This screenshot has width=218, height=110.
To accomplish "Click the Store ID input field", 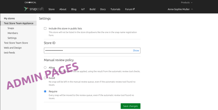I will coord(92,50).
